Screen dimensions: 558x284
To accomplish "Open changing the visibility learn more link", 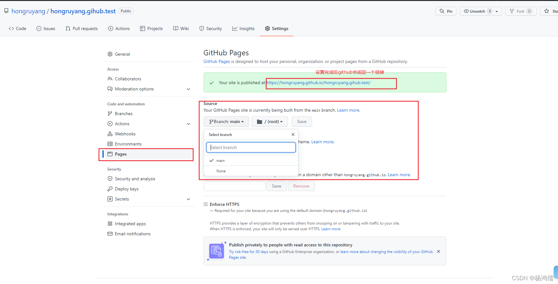I will pyautogui.click(x=331, y=255).
